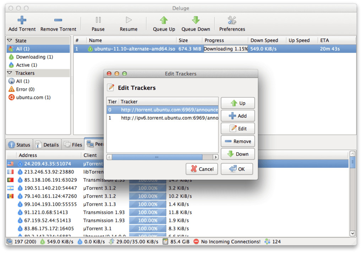Collapse the Trackers section triangle
The image size is (362, 253).
[x=10, y=73]
